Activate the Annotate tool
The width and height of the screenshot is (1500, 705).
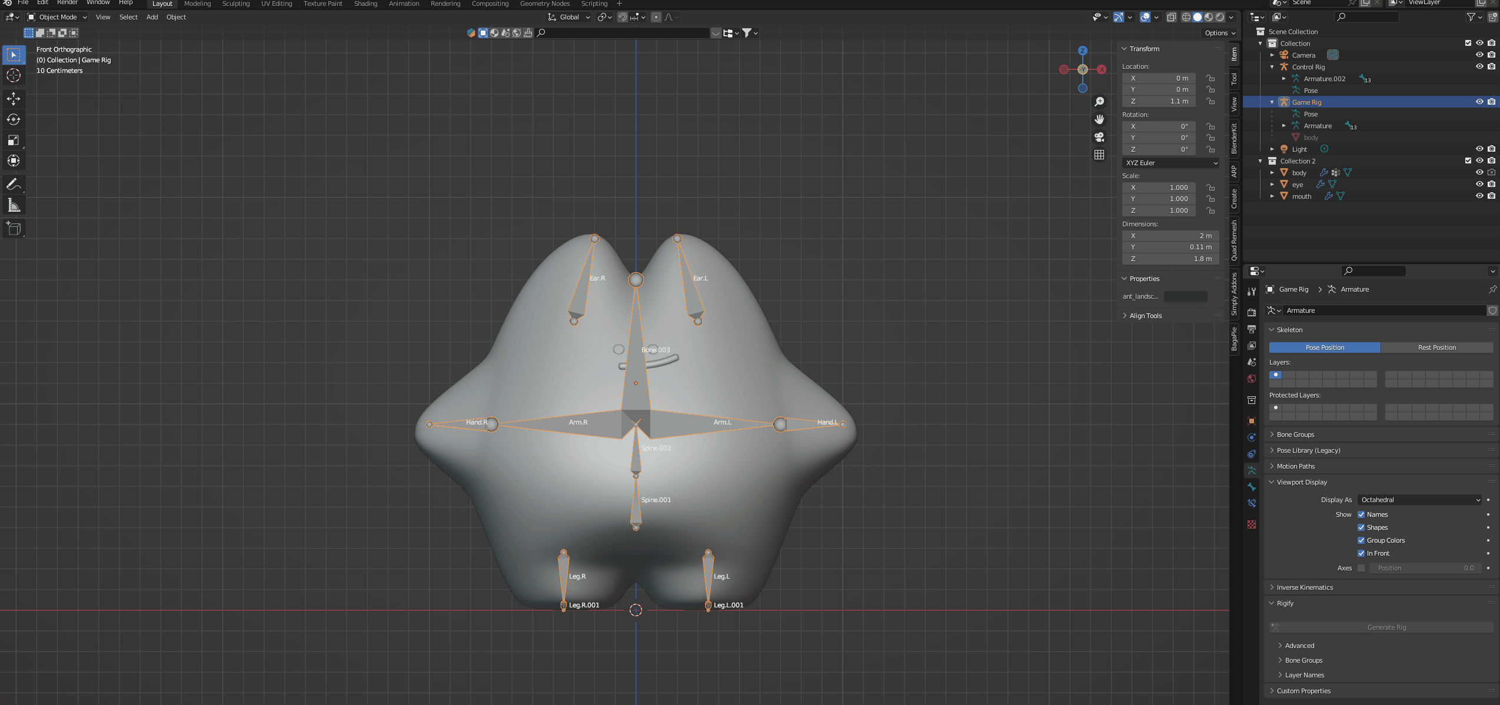(x=14, y=184)
